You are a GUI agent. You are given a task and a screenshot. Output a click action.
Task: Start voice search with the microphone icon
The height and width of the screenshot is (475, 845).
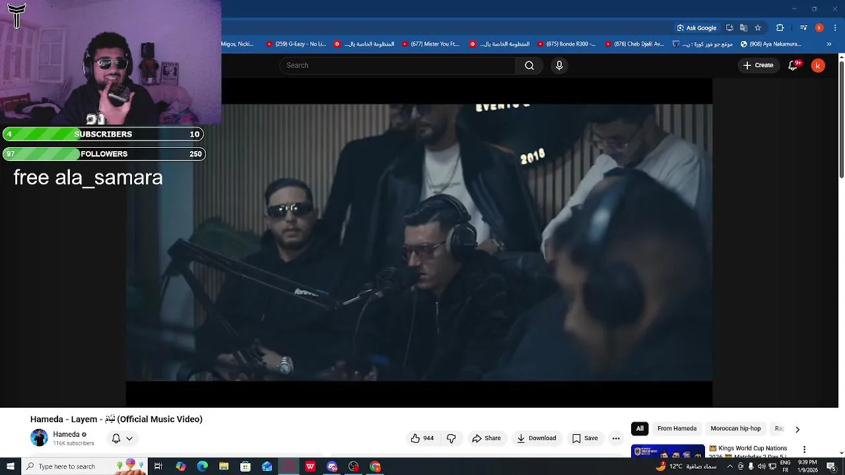pyautogui.click(x=559, y=65)
